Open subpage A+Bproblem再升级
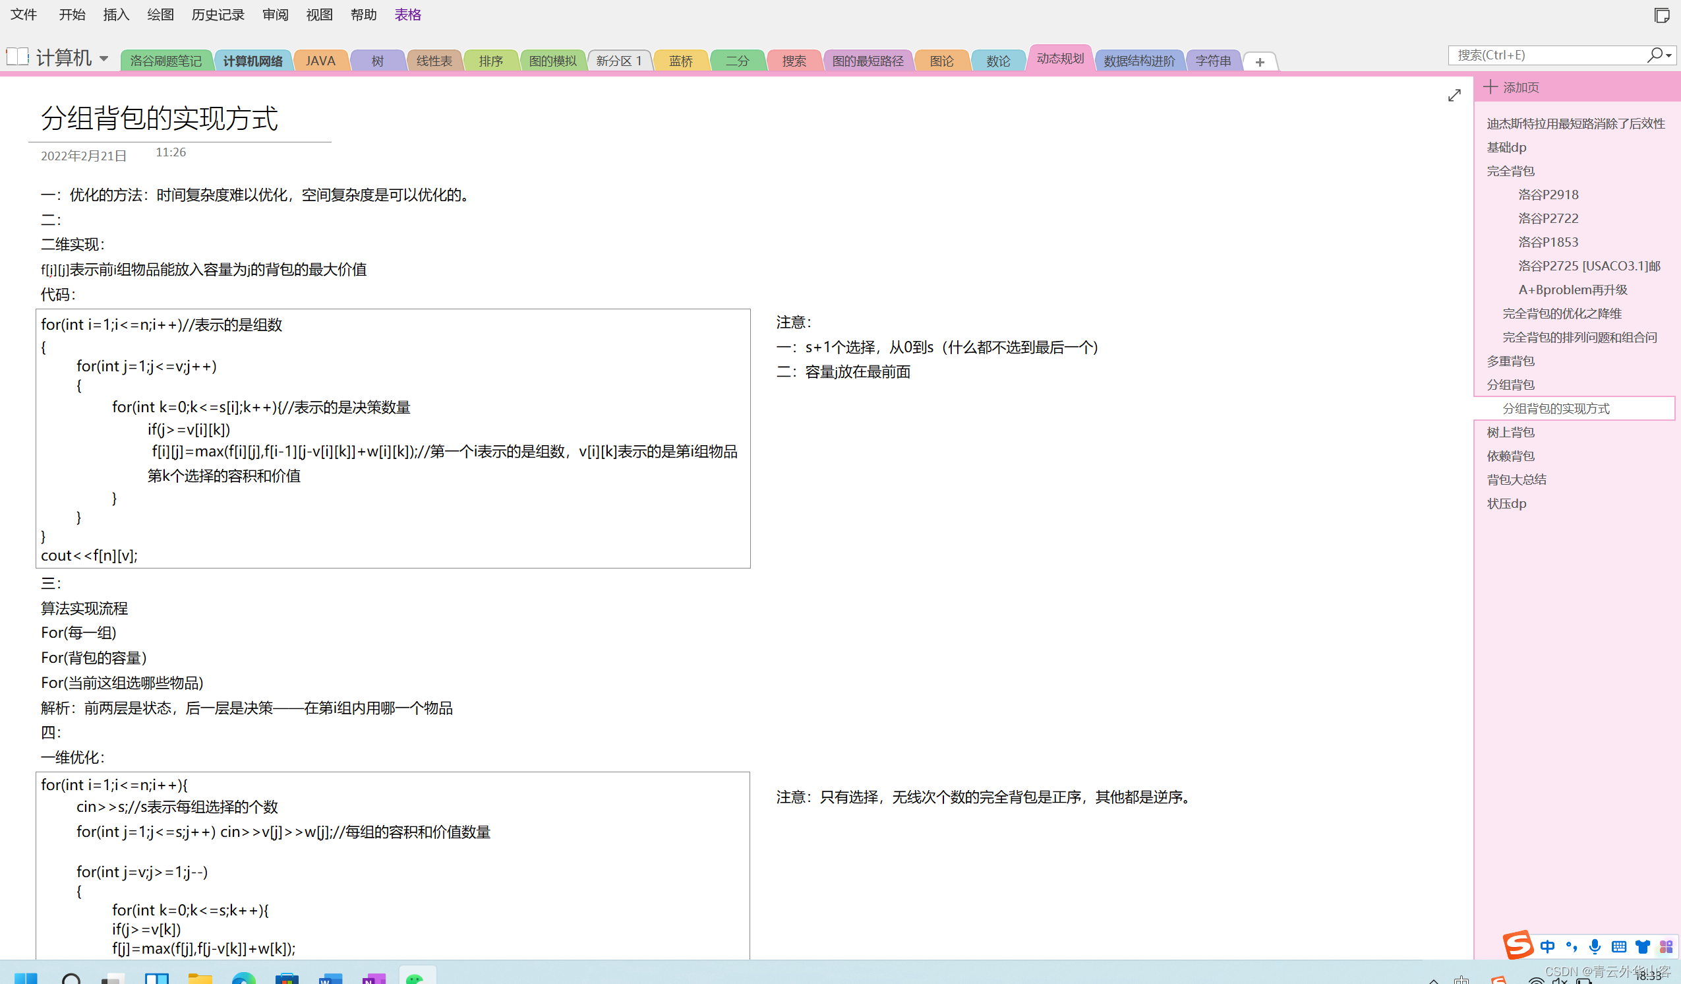 tap(1574, 290)
